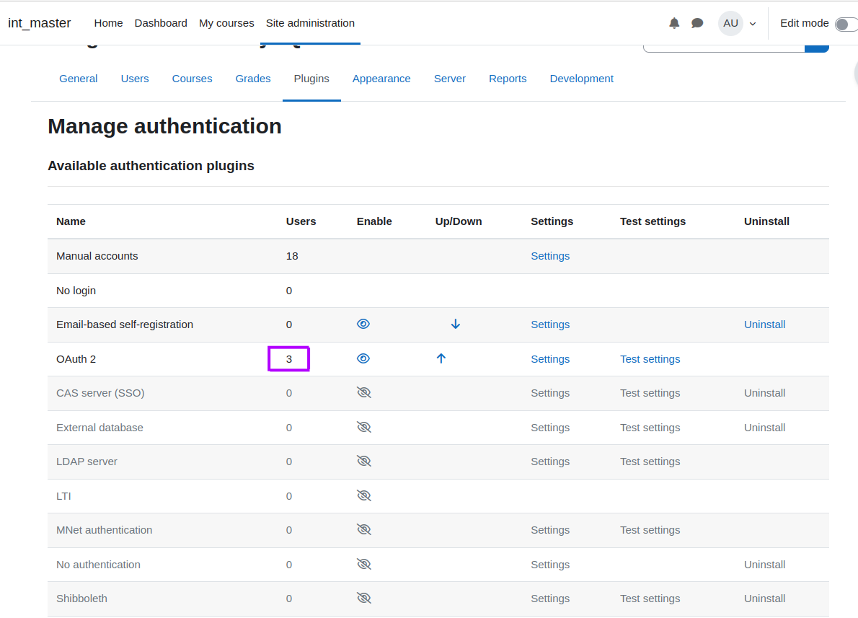Image resolution: width=858 pixels, height=618 pixels.
Task: Switch to the Users tab
Action: (x=135, y=79)
